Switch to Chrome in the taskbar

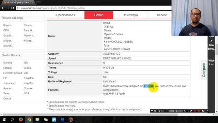tap(29, 120)
